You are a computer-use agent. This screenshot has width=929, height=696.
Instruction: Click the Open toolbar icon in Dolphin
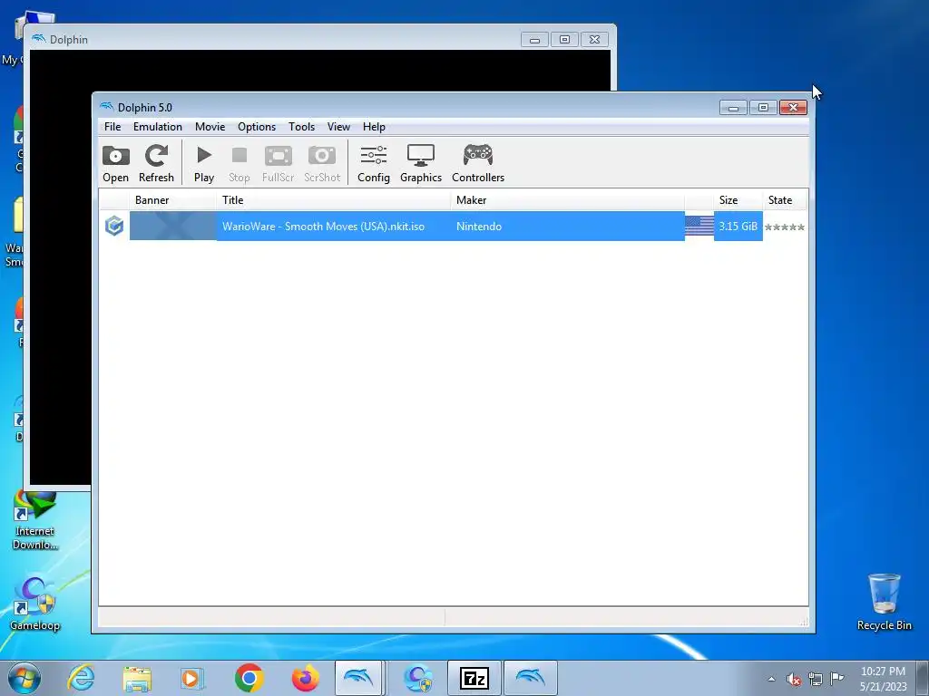[x=115, y=163]
